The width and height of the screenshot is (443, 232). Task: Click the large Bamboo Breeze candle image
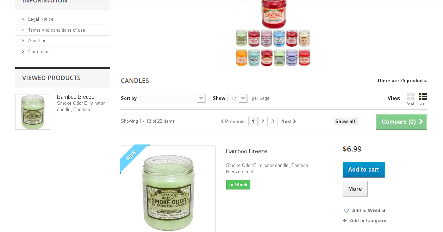pyautogui.click(x=168, y=189)
